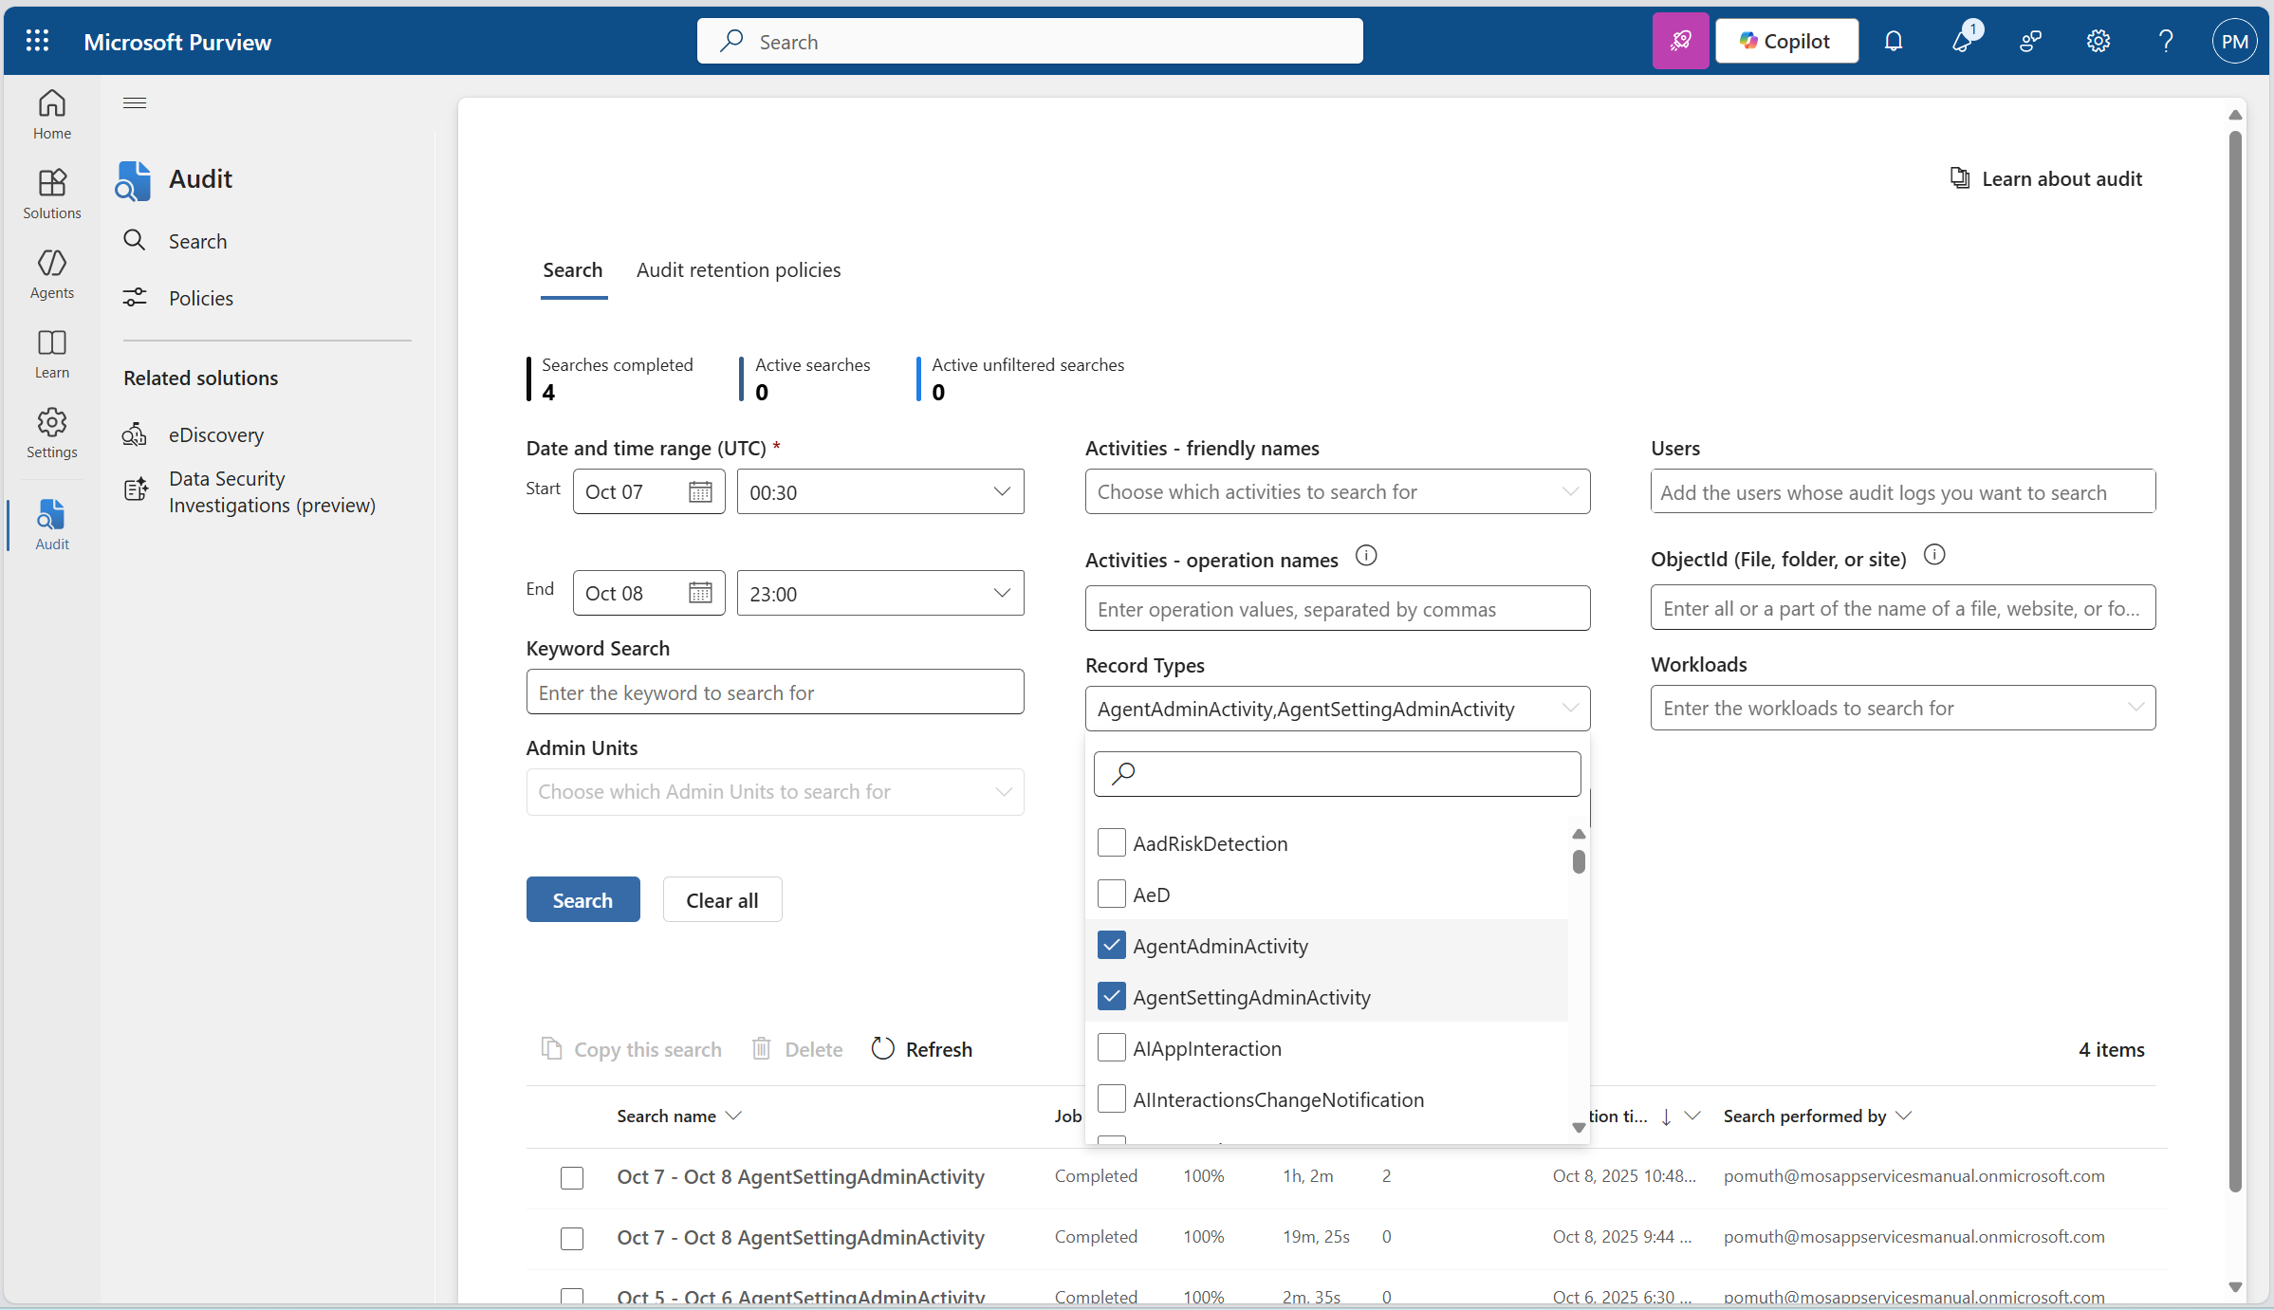Image resolution: width=2274 pixels, height=1310 pixels.
Task: Switch to Audit retention policies tab
Action: click(x=738, y=270)
